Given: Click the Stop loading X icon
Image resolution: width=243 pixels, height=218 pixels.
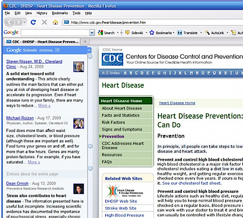Looking at the screenshot, I should point(45,22).
